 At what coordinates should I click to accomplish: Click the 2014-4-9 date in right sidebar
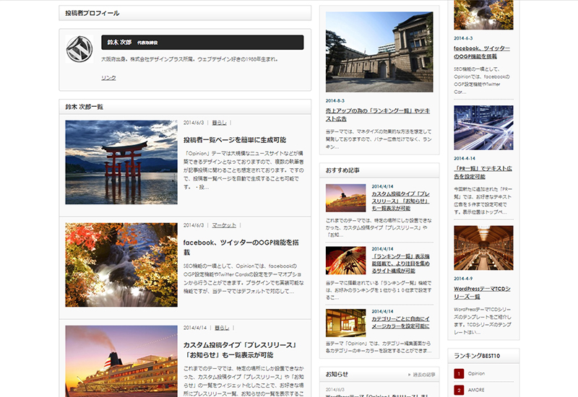[x=463, y=279]
